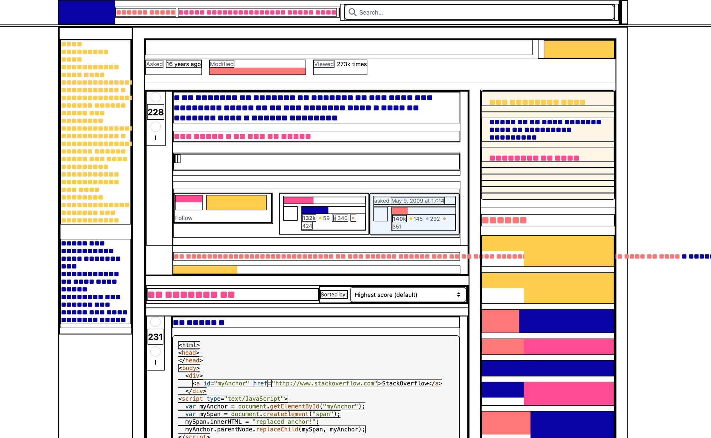Image resolution: width=711 pixels, height=438 pixels.
Task: Click the Follow link under the question
Action: coord(183,218)
